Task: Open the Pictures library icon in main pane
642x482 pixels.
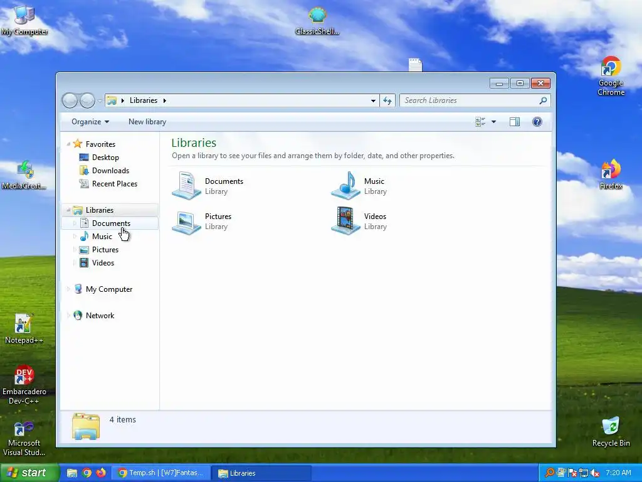Action: pyautogui.click(x=186, y=222)
